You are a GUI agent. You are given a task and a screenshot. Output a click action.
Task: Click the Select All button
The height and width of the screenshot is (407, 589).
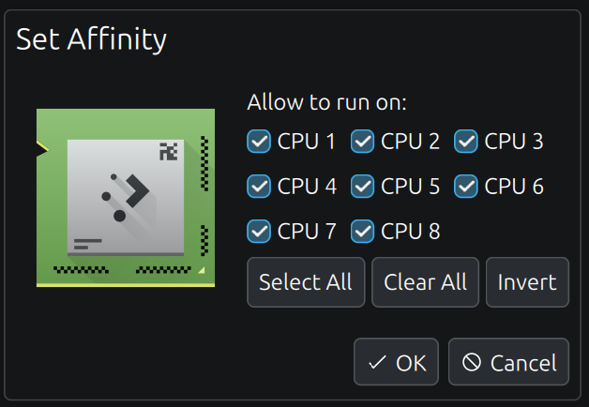pyautogui.click(x=306, y=282)
